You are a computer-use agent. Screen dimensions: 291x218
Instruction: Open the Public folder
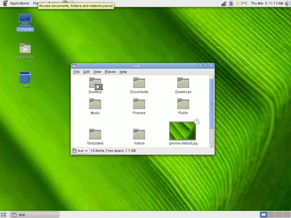point(183,104)
